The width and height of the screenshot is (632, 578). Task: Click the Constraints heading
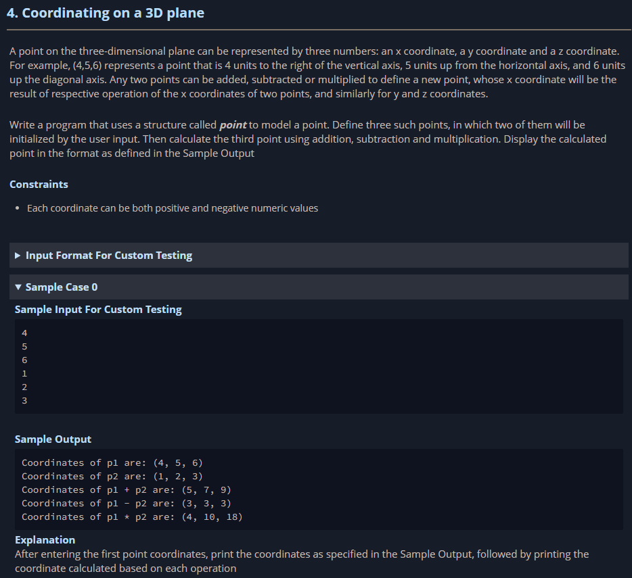tap(39, 184)
